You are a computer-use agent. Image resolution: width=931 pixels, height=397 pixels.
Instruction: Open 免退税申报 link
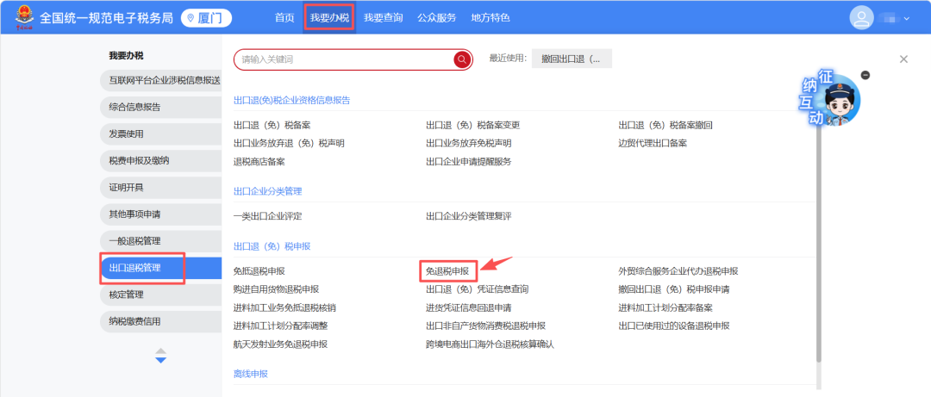click(x=447, y=271)
